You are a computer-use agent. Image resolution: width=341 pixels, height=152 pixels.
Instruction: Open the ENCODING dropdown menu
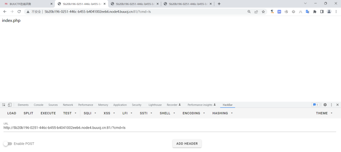pos(193,113)
